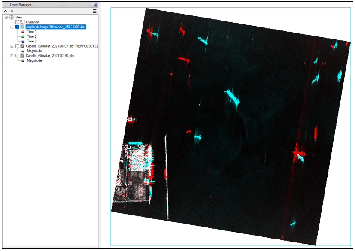Screen dimensions: 355x251
Task: Collapse the View tree node
Action: (x=6, y=17)
